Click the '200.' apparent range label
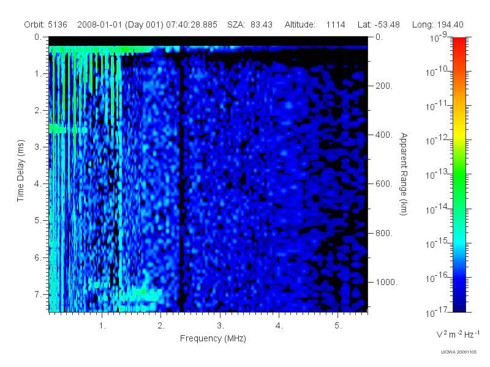The width and height of the screenshot is (490, 367). point(384,86)
